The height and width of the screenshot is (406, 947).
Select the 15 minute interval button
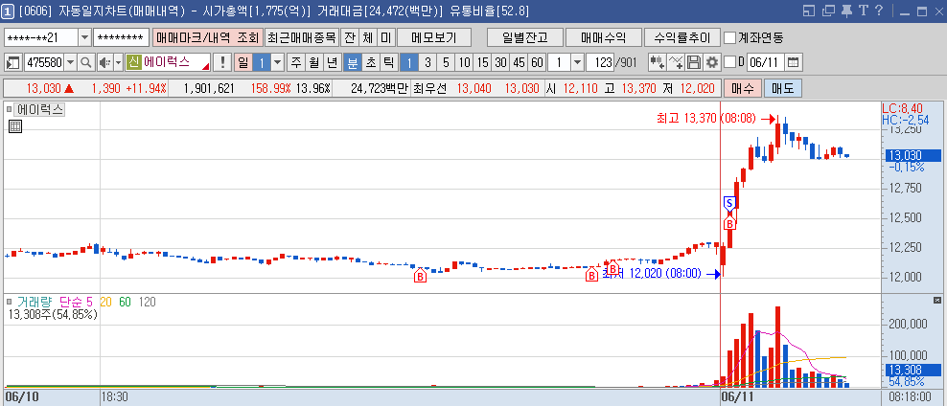tap(482, 62)
